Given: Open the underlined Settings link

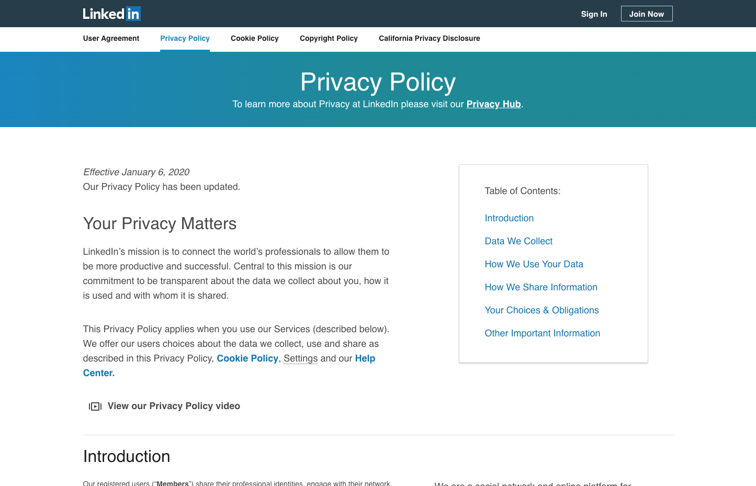Looking at the screenshot, I should coord(300,358).
